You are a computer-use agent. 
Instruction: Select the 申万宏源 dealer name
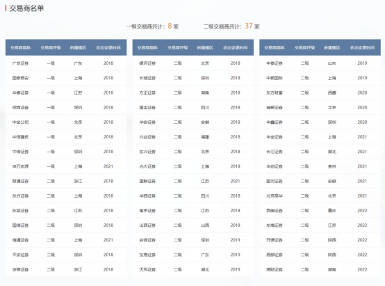point(20,166)
